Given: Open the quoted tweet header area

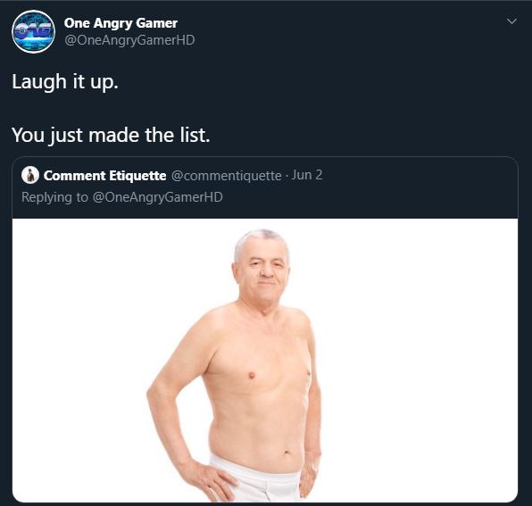Looking at the screenshot, I should [265, 187].
